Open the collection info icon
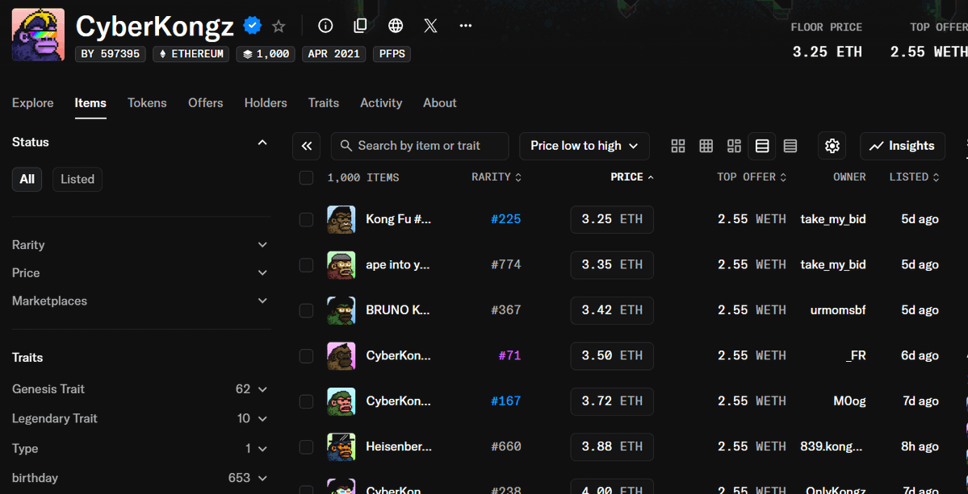Image resolution: width=968 pixels, height=494 pixels. 325,26
